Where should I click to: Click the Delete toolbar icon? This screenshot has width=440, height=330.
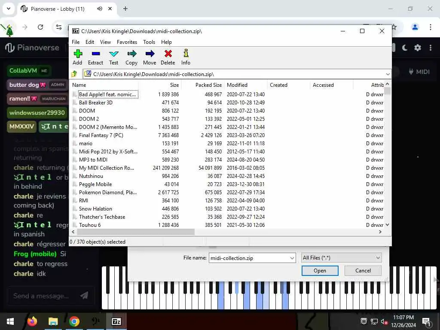[x=168, y=57]
